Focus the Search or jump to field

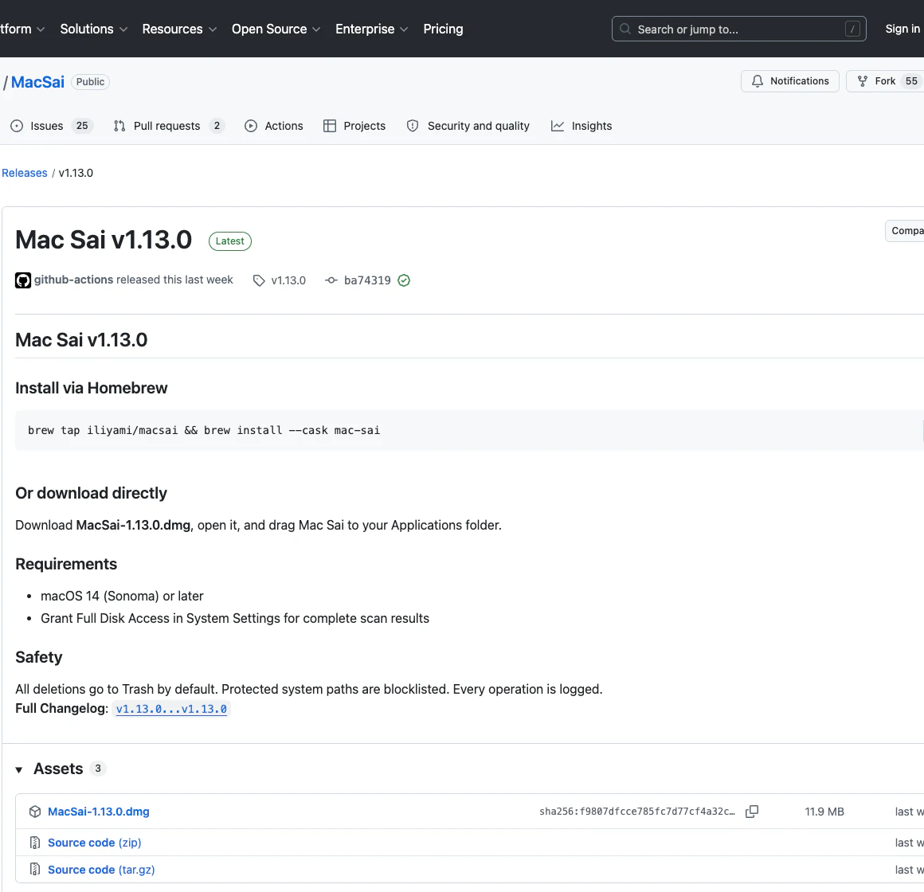[x=738, y=29]
